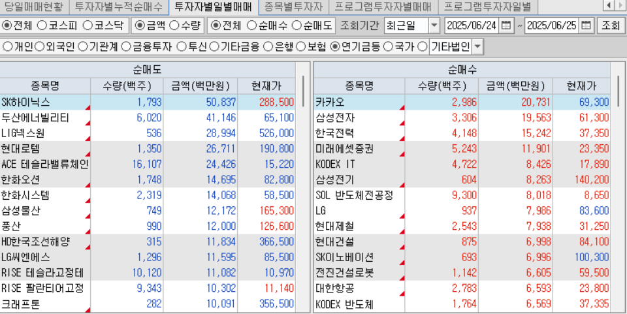Click the start date field 2025/06/24

[x=472, y=26]
